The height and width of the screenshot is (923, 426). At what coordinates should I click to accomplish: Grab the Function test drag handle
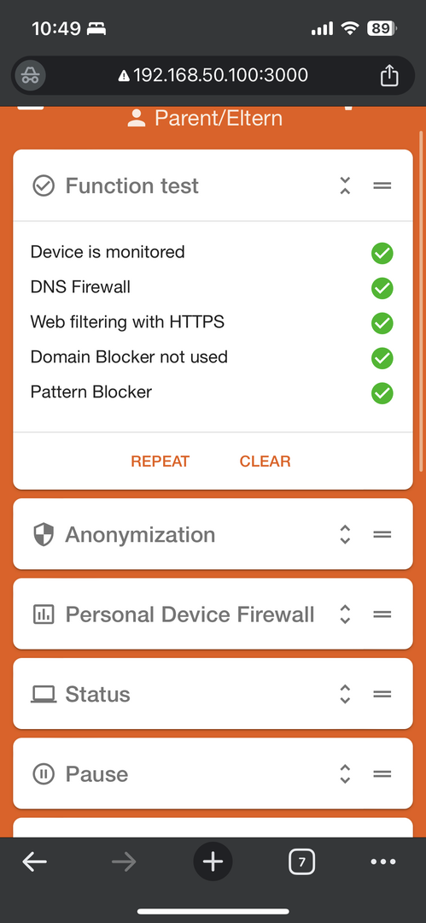point(382,185)
